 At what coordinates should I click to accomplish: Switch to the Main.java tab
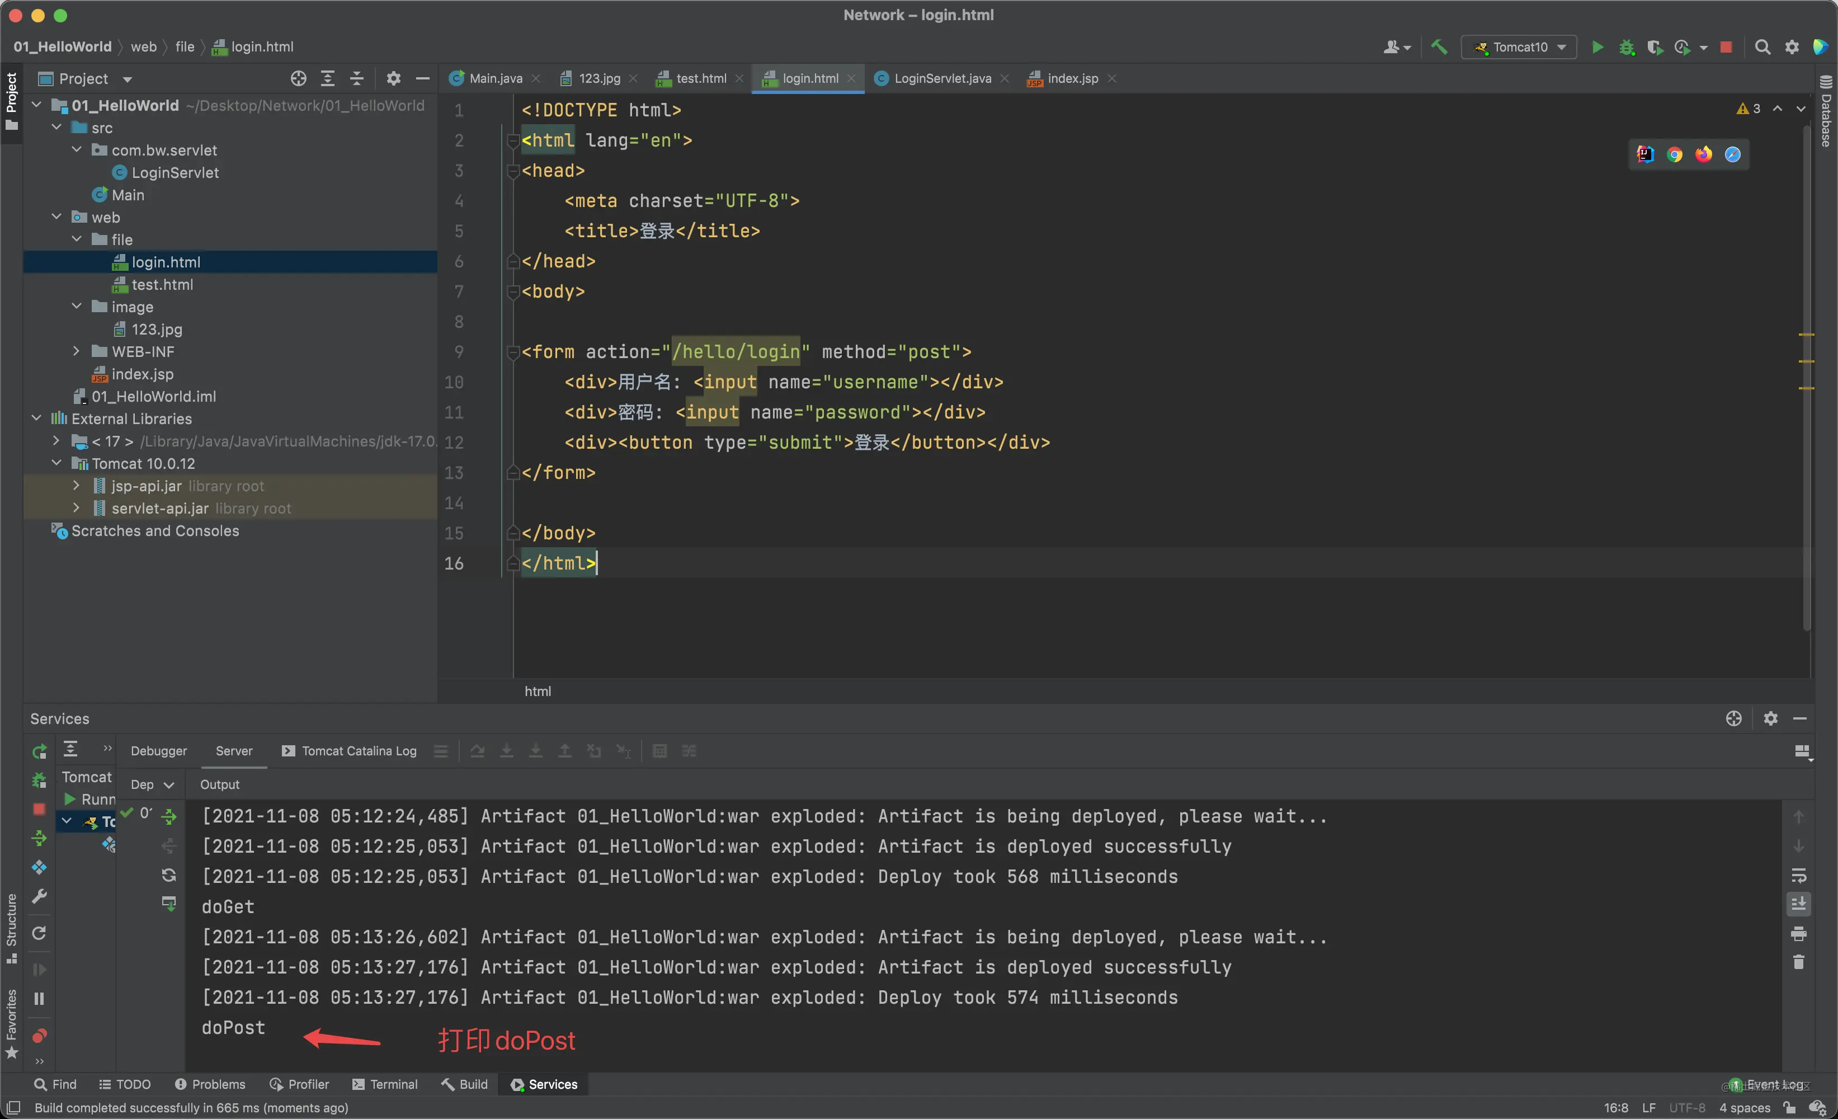(496, 78)
